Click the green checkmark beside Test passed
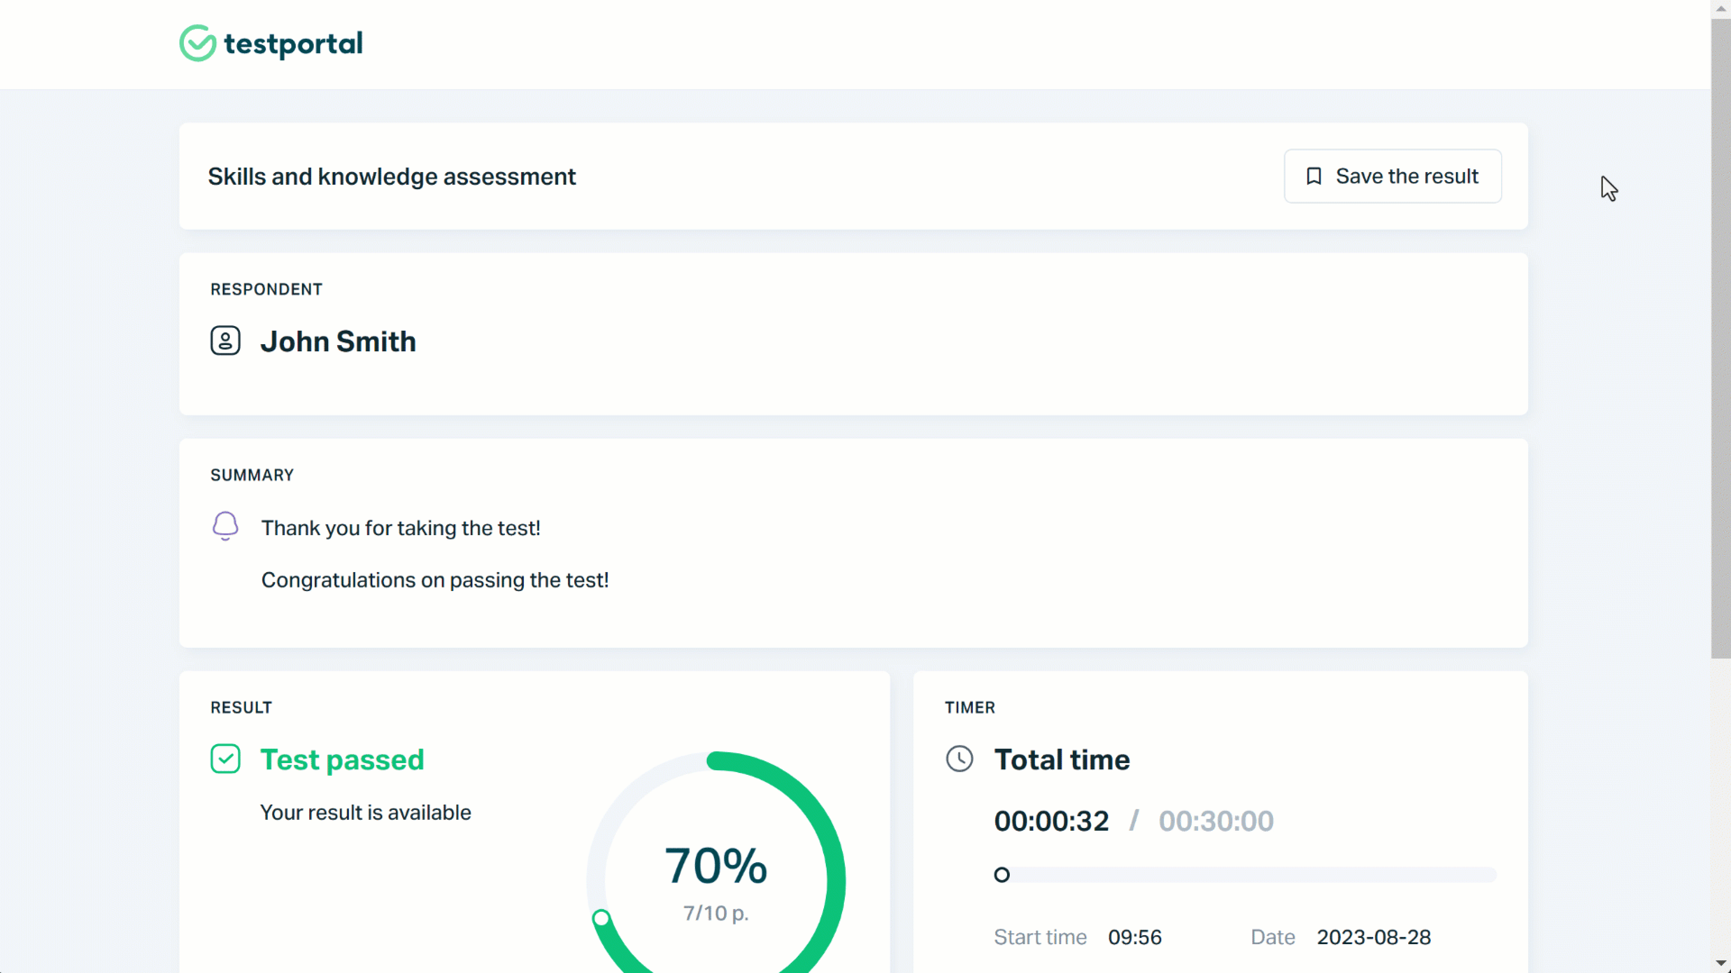 pyautogui.click(x=226, y=759)
